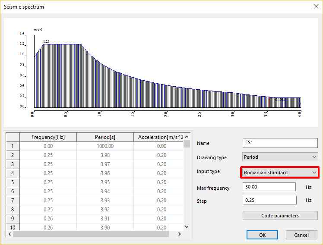Screen dimensions: 323x245
Task: Click the frequency cell 0.26 in row 9
Action: (x=48, y=219)
